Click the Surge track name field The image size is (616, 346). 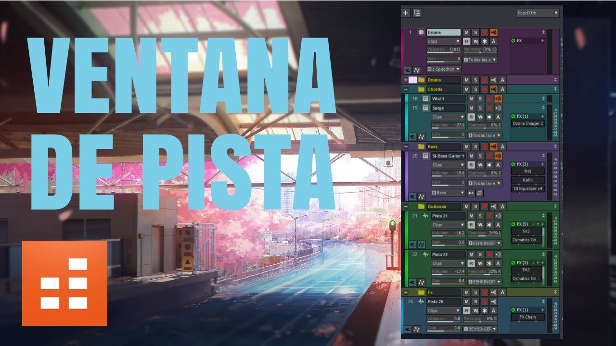click(448, 108)
